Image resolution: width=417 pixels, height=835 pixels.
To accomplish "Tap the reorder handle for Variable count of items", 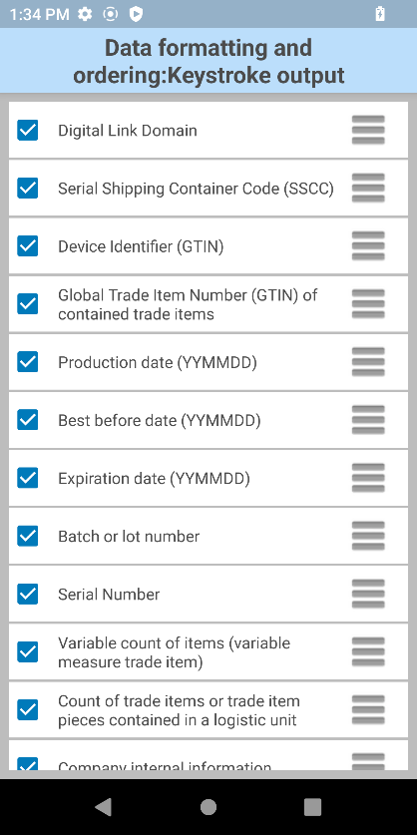I will point(368,651).
